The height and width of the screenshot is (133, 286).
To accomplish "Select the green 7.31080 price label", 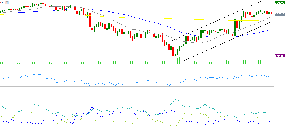I will tap(279, 3).
